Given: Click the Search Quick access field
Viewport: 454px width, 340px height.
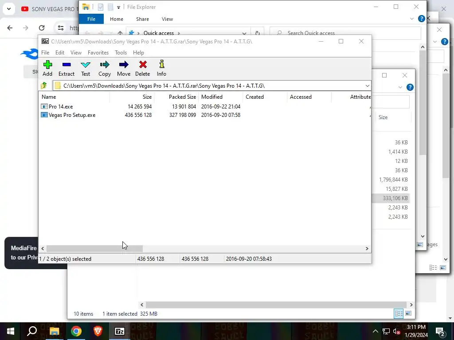Looking at the screenshot, I should 345,33.
